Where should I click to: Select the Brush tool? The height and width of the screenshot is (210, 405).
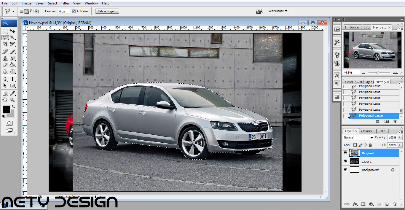[x=12, y=52]
